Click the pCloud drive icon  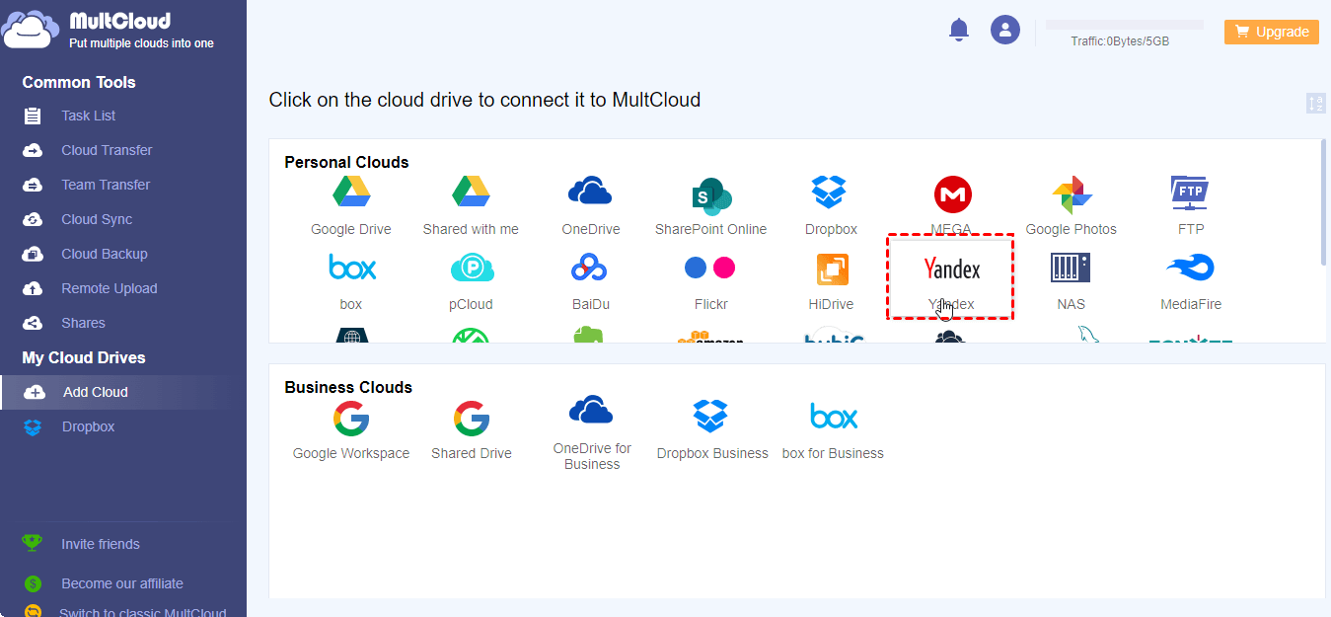[471, 269]
